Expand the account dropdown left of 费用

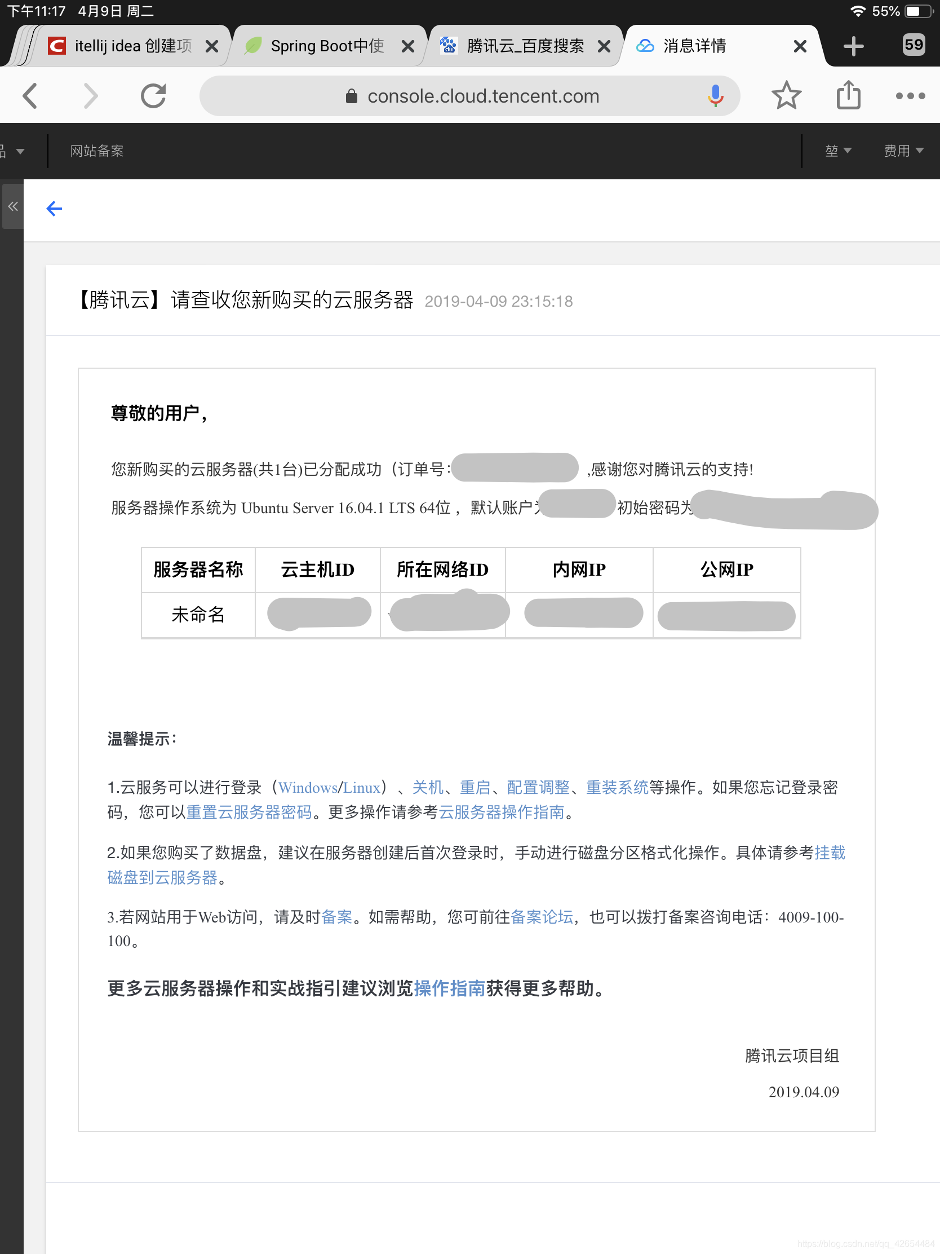tap(838, 151)
